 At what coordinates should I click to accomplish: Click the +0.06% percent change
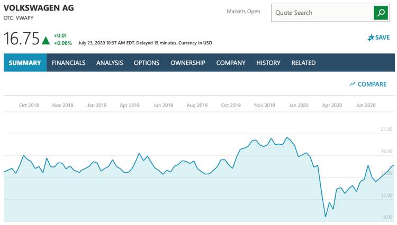(x=62, y=43)
